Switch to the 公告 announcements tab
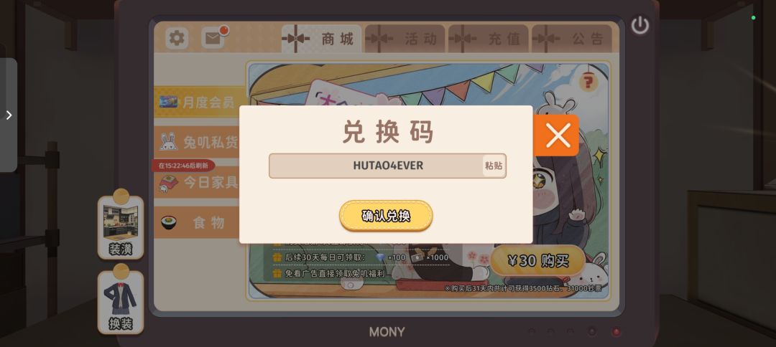Screen dimensions: 776x347 tap(572, 39)
